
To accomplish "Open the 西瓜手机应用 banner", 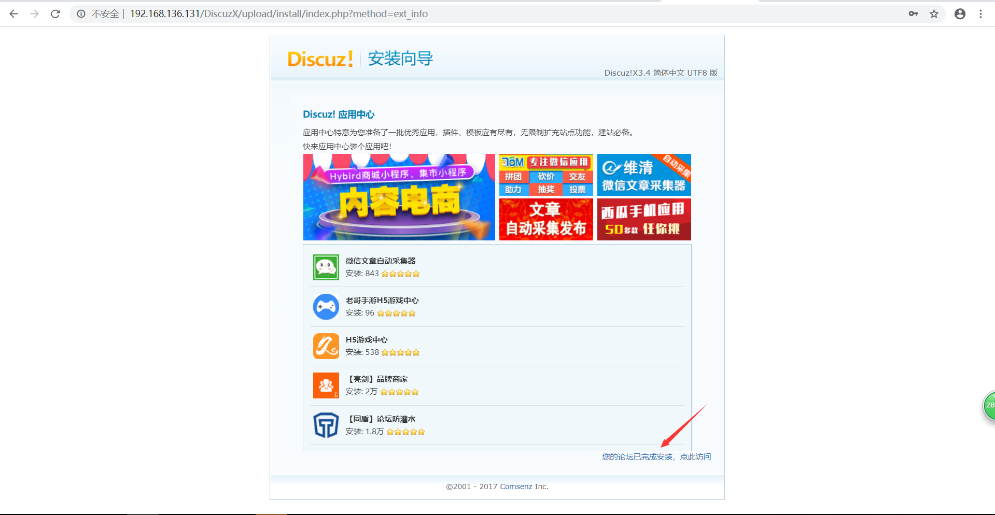I will 644,219.
